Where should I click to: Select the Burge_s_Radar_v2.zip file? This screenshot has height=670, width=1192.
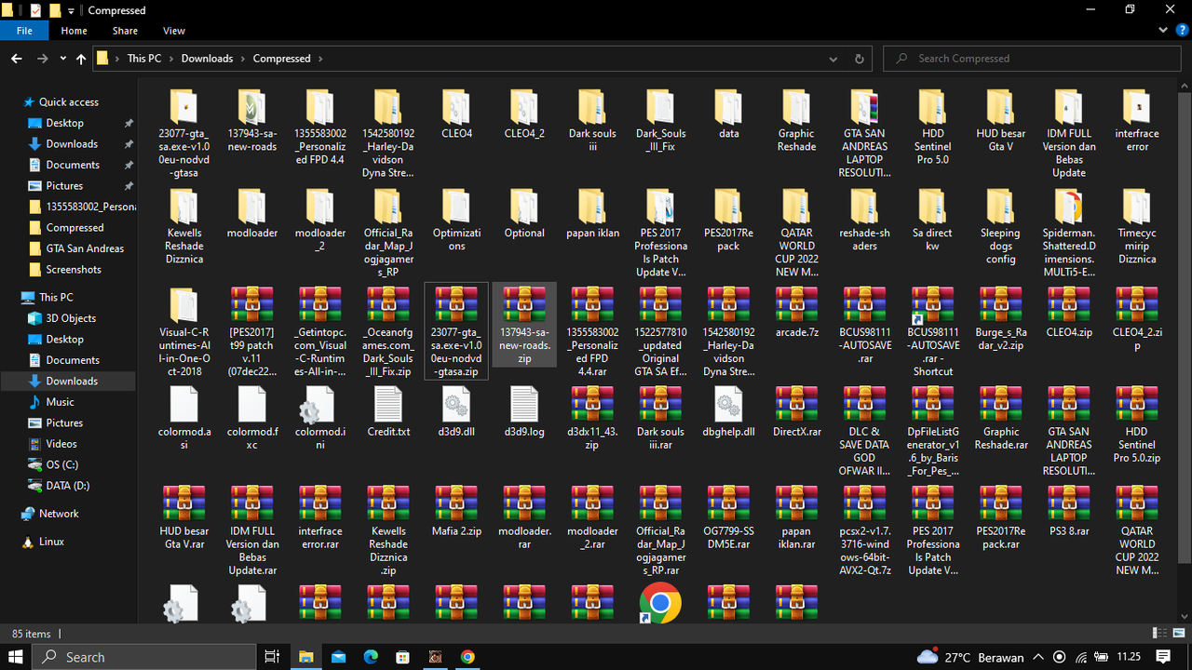(x=1001, y=320)
